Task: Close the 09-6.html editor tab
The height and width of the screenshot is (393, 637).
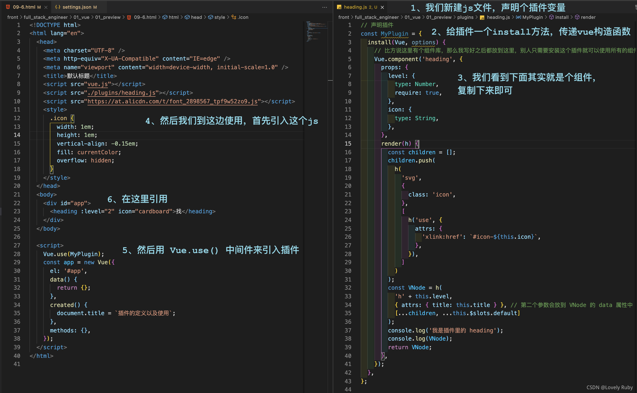Action: pos(46,7)
